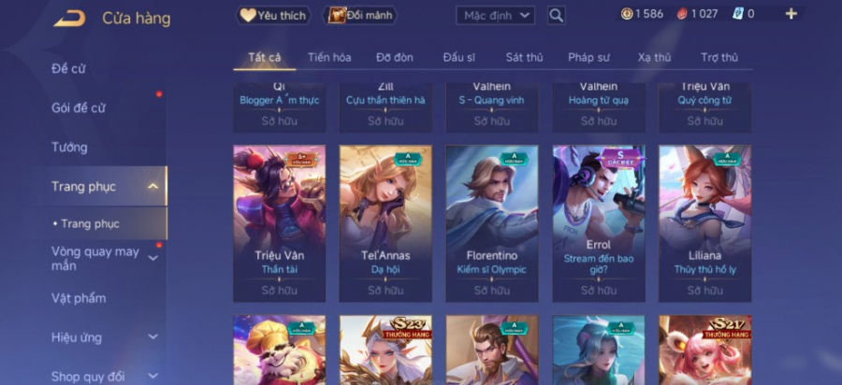842x385 pixels.
Task: Click the plus icon to add currency
Action: coord(791,14)
